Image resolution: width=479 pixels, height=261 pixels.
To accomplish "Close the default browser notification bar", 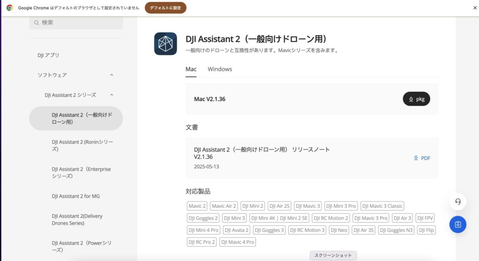I will 475,7.
